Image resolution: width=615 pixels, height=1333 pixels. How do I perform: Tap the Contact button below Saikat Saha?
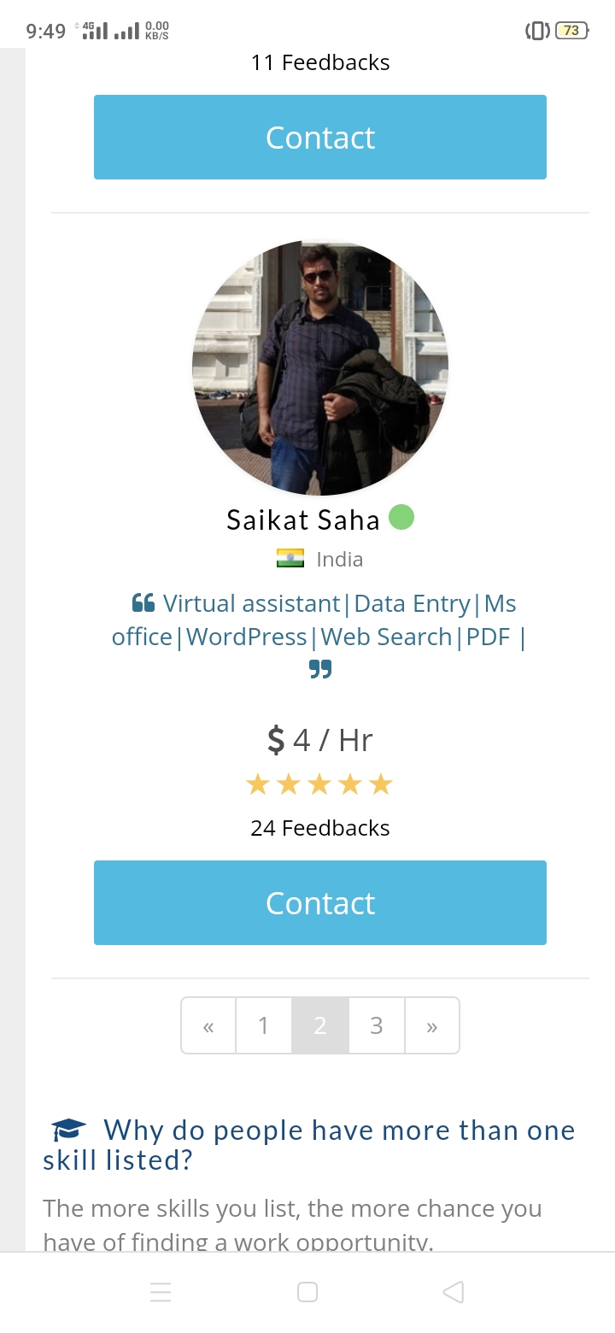319,902
